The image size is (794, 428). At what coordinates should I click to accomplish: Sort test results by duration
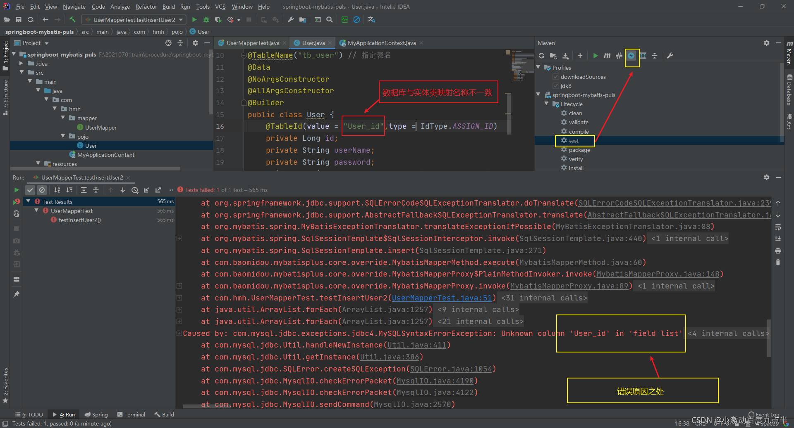69,190
